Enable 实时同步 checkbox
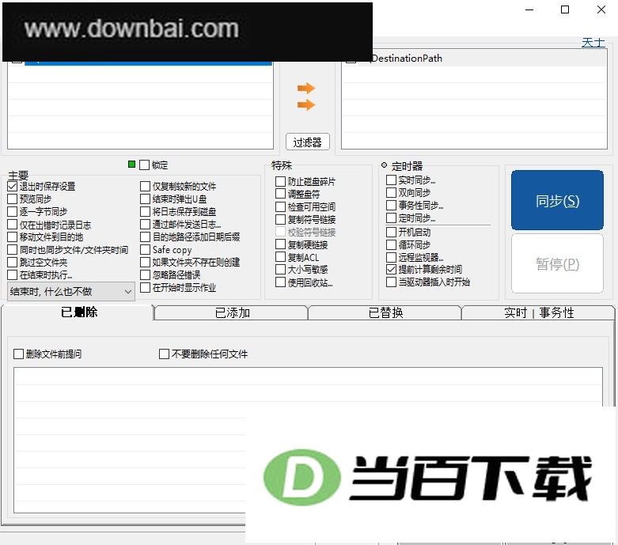This screenshot has height=545, width=618. coord(391,180)
